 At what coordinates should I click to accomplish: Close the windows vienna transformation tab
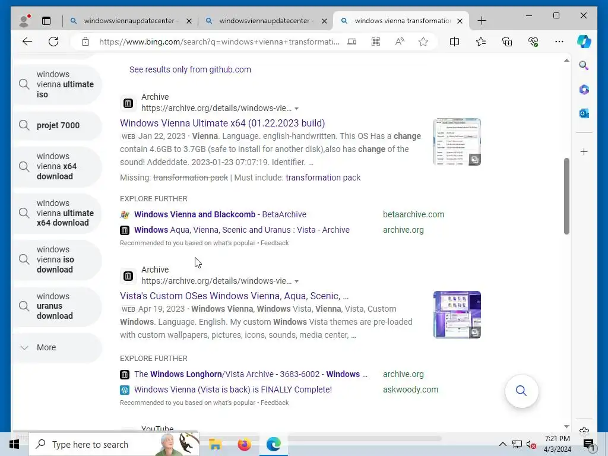tap(460, 21)
